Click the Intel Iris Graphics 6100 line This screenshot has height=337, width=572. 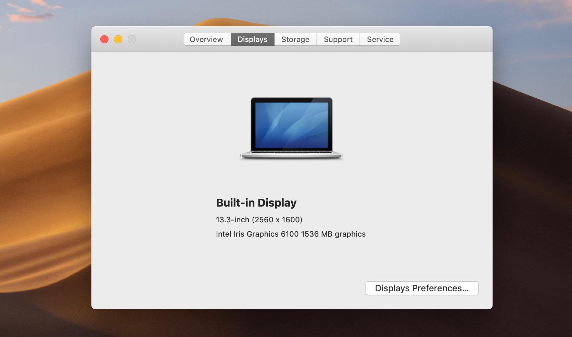coord(291,234)
